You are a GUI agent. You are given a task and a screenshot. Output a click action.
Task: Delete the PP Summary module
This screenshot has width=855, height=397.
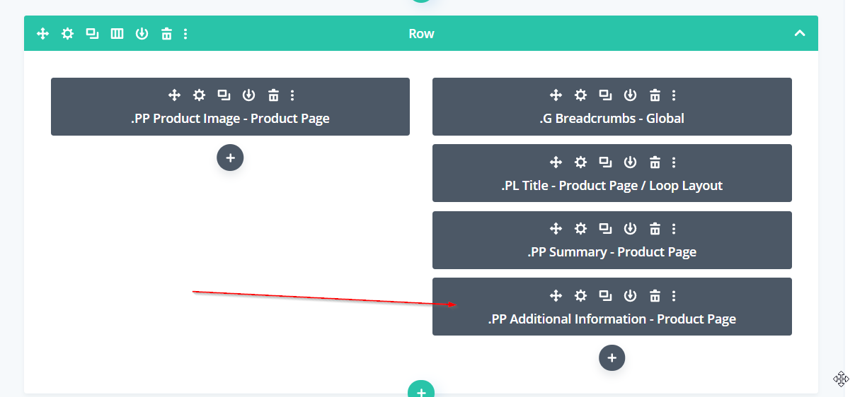655,229
